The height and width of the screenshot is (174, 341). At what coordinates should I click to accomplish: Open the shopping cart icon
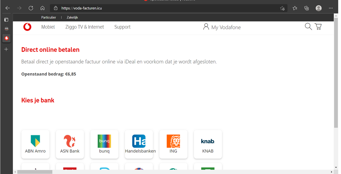coord(318,27)
